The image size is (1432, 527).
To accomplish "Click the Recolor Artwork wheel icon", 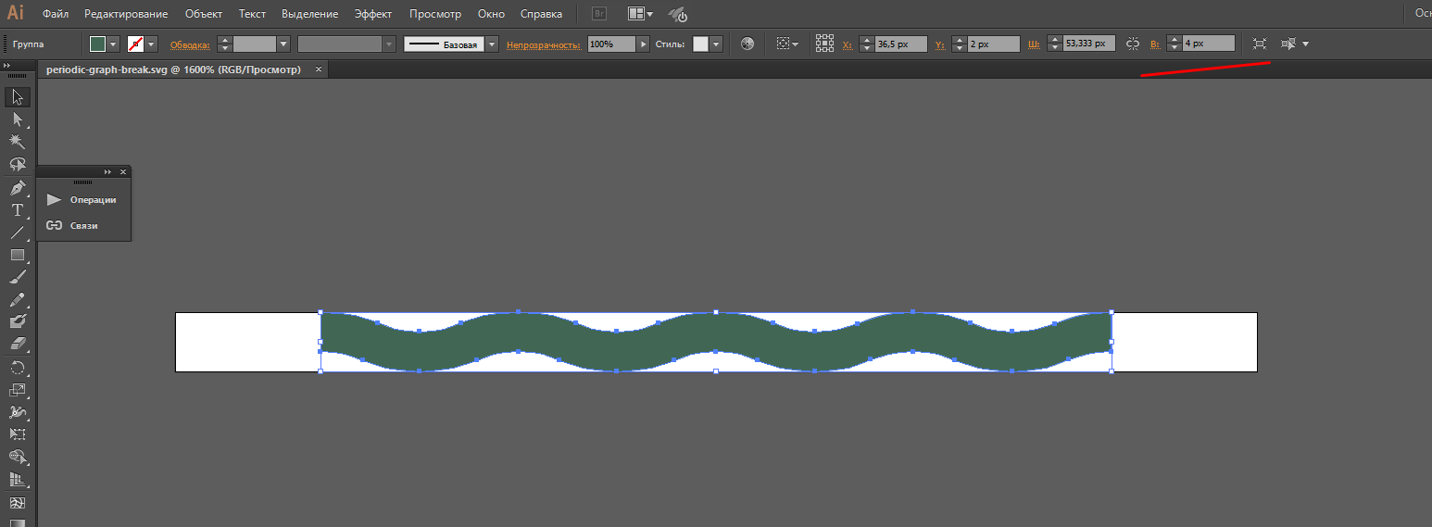I will (747, 44).
